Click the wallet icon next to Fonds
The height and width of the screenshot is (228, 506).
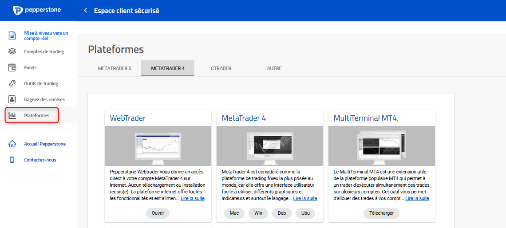click(12, 68)
